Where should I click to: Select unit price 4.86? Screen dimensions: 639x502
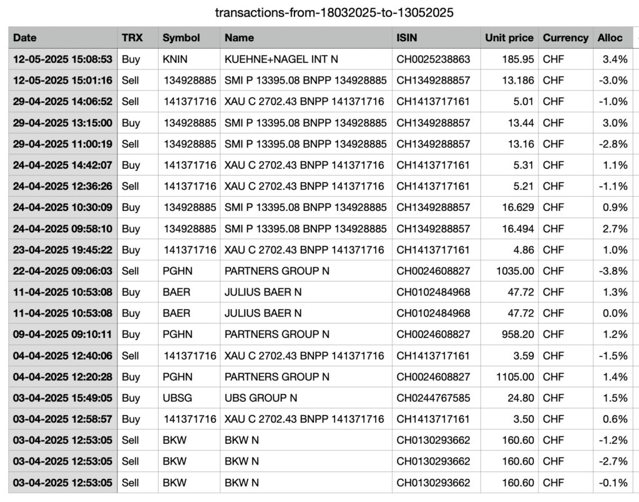(509, 250)
